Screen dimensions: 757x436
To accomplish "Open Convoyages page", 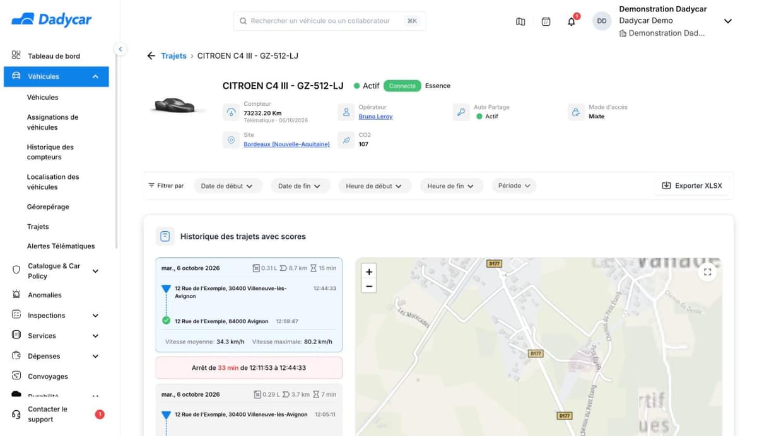I will (x=48, y=377).
